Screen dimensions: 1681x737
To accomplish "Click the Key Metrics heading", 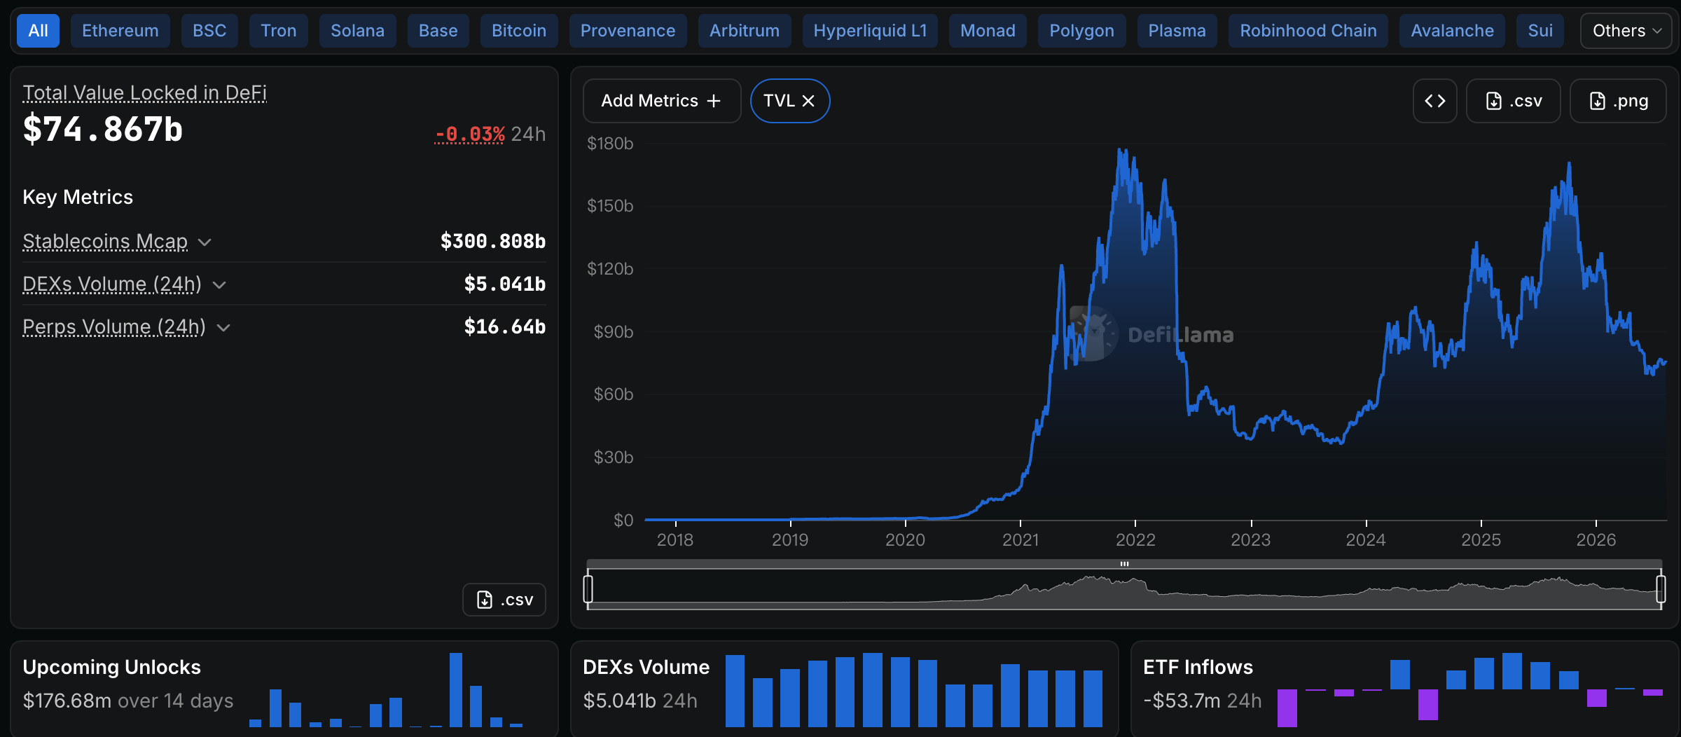I will point(78,197).
